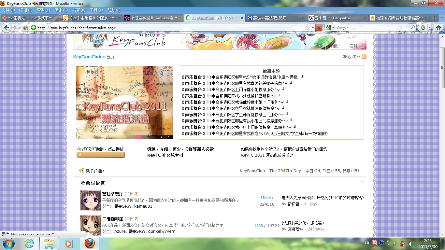Select slide 4 of the banner
Viewport: 445px width, 250px height.
click(x=162, y=137)
